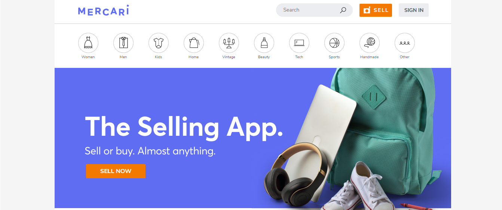
Task: Open the Men category shirt icon
Action: pos(123,43)
